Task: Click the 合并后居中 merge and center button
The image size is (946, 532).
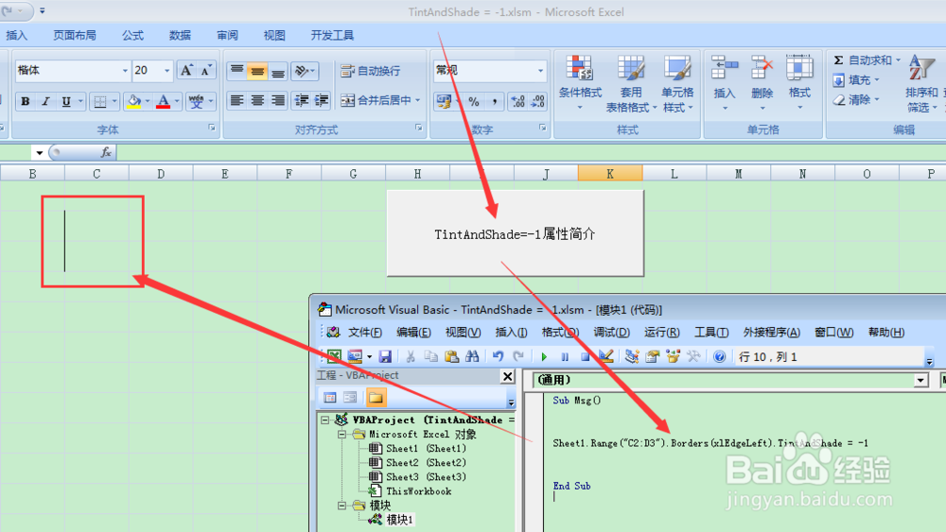Action: [376, 100]
